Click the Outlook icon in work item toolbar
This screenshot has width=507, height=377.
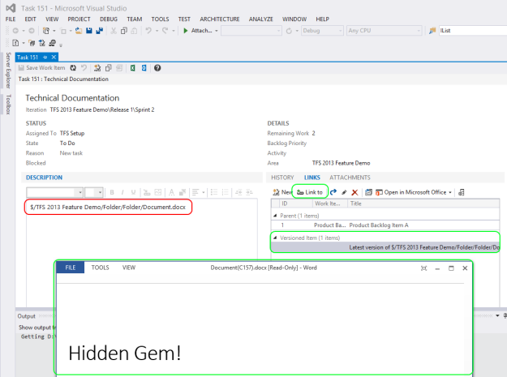point(144,68)
